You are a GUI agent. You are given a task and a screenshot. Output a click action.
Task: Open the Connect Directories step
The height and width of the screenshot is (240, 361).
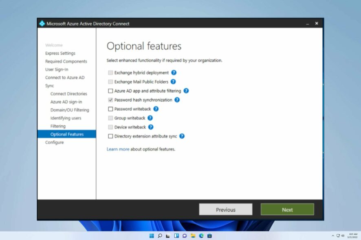(69, 94)
